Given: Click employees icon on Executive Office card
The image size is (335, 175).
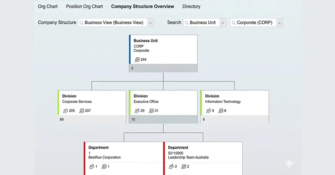Looking at the screenshot, I should [137, 111].
